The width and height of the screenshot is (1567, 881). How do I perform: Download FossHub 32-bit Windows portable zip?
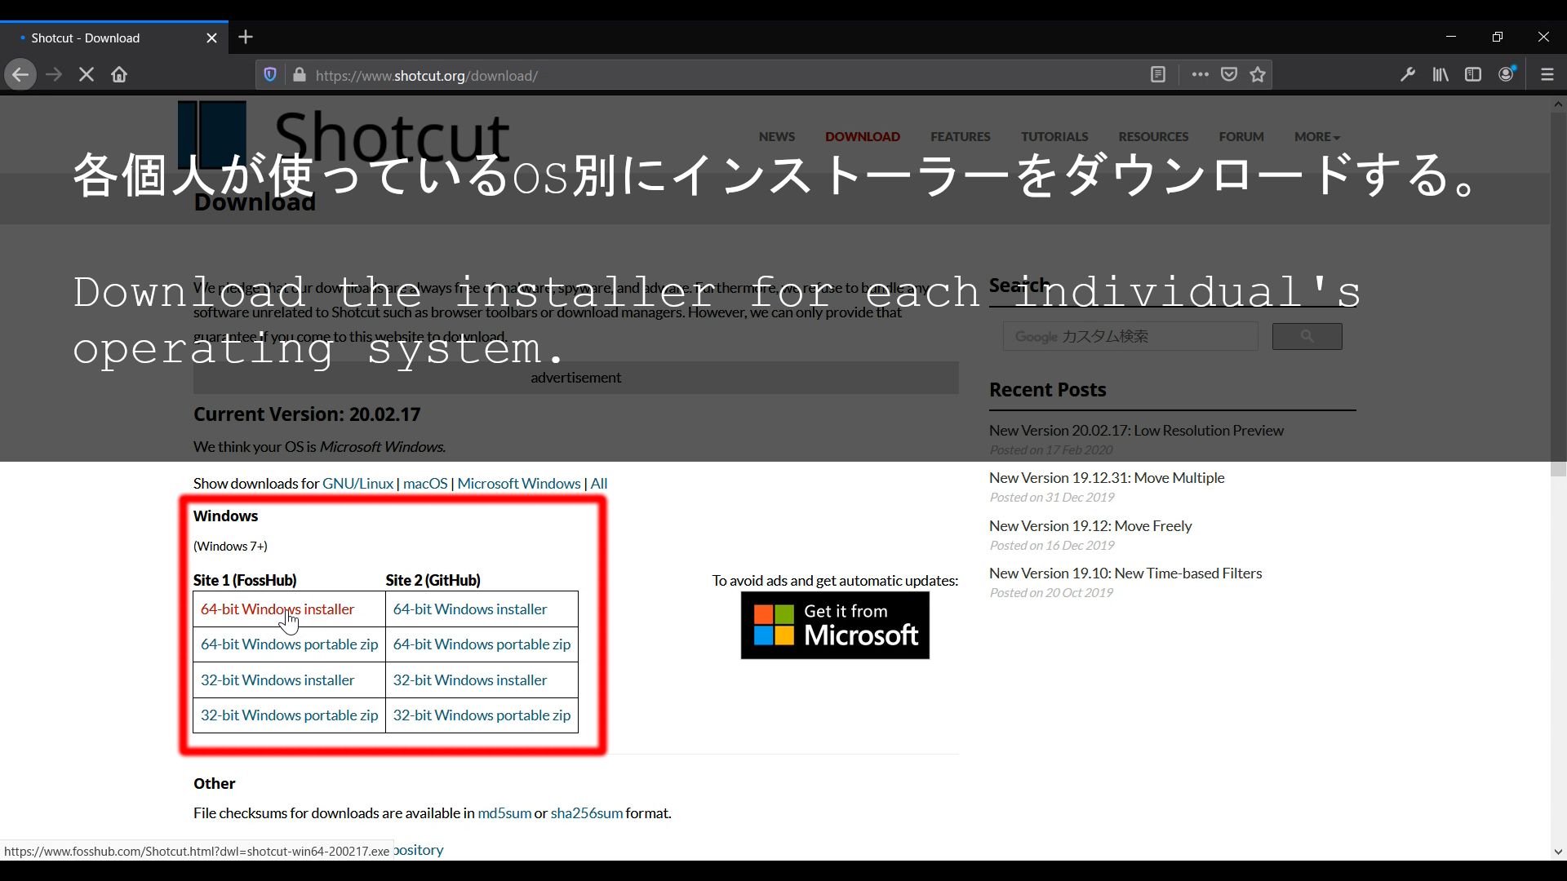click(x=290, y=715)
